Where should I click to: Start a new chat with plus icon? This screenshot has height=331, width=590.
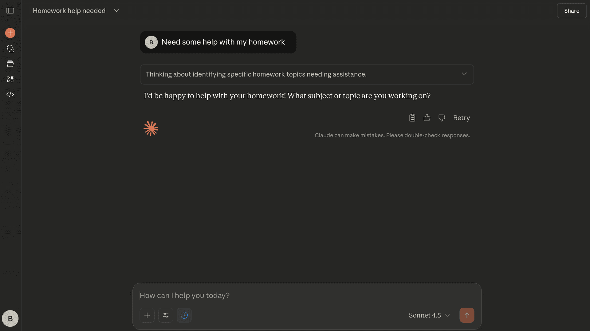point(10,33)
